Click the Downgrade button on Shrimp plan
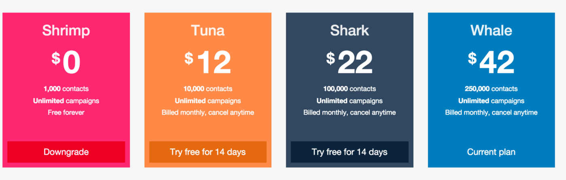The height and width of the screenshot is (180, 566). click(66, 152)
